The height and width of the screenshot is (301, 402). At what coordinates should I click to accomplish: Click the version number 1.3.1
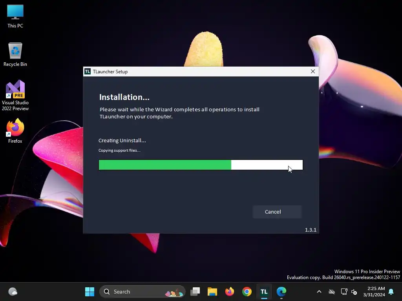311,230
